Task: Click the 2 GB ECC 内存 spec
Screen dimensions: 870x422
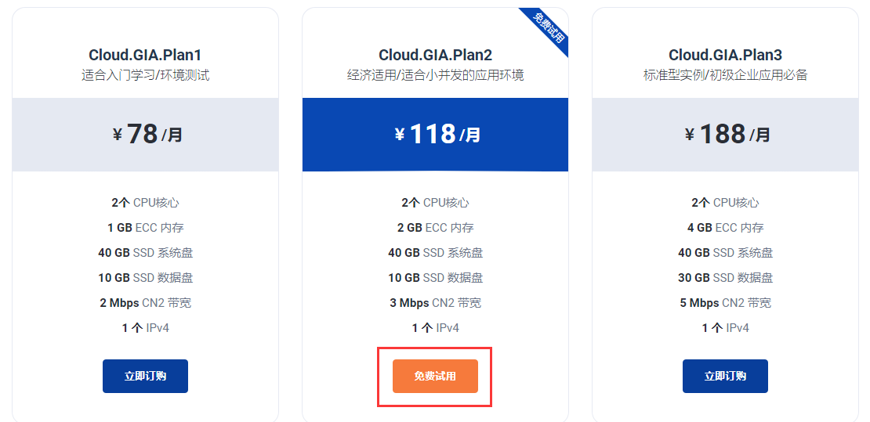Action: (436, 228)
